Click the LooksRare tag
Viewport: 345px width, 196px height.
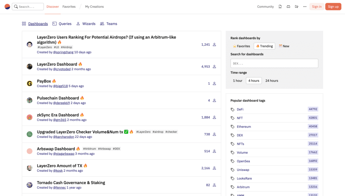(244, 179)
